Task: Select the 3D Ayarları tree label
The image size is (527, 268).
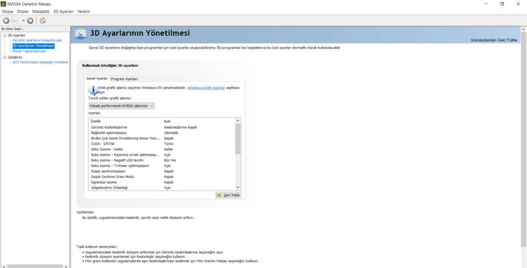Action: coord(16,35)
